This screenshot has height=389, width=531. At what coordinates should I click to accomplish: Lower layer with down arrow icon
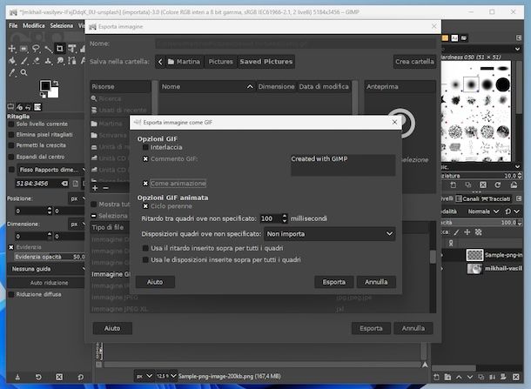(470, 377)
